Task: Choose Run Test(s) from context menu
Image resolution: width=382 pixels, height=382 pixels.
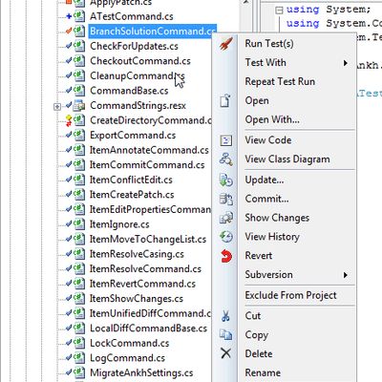Action: (269, 44)
